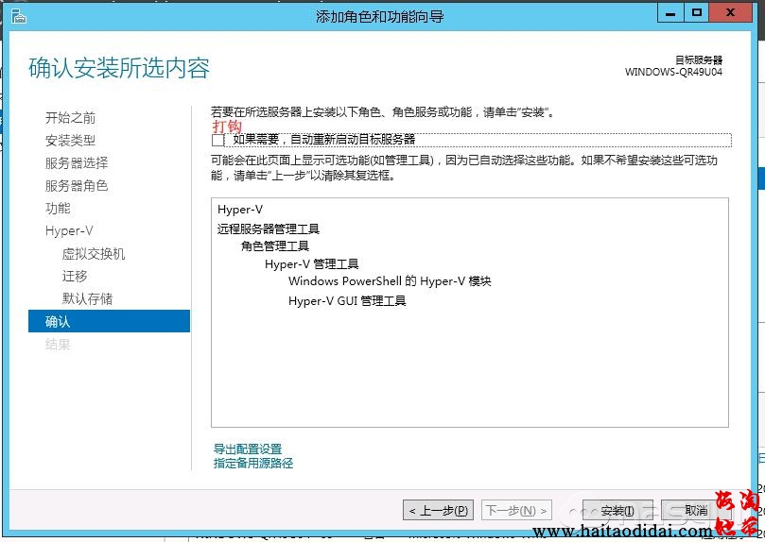Image resolution: width=765 pixels, height=542 pixels.
Task: Click the wizard icon in the title bar
Action: click(x=18, y=16)
